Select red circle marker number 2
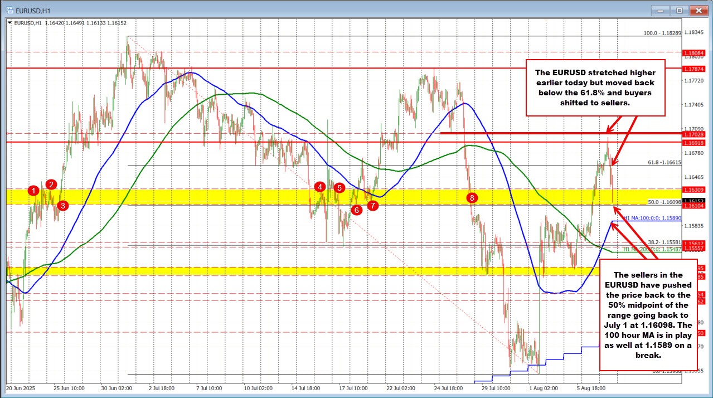Screen dimensions: 713x398 click(51, 185)
